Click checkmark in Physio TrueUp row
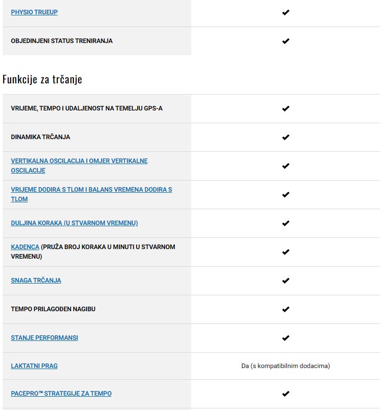 (x=285, y=12)
